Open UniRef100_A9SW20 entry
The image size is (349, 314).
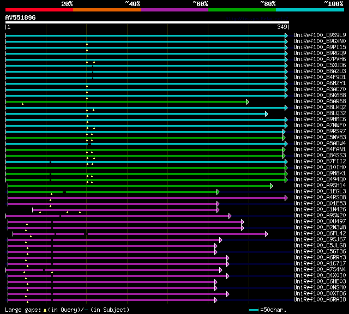click(320, 216)
